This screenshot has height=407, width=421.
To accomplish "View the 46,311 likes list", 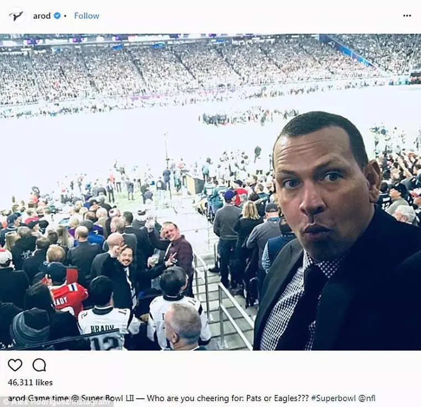I will (30, 382).
